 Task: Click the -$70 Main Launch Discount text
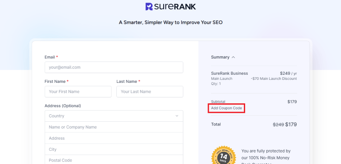pyautogui.click(x=274, y=79)
